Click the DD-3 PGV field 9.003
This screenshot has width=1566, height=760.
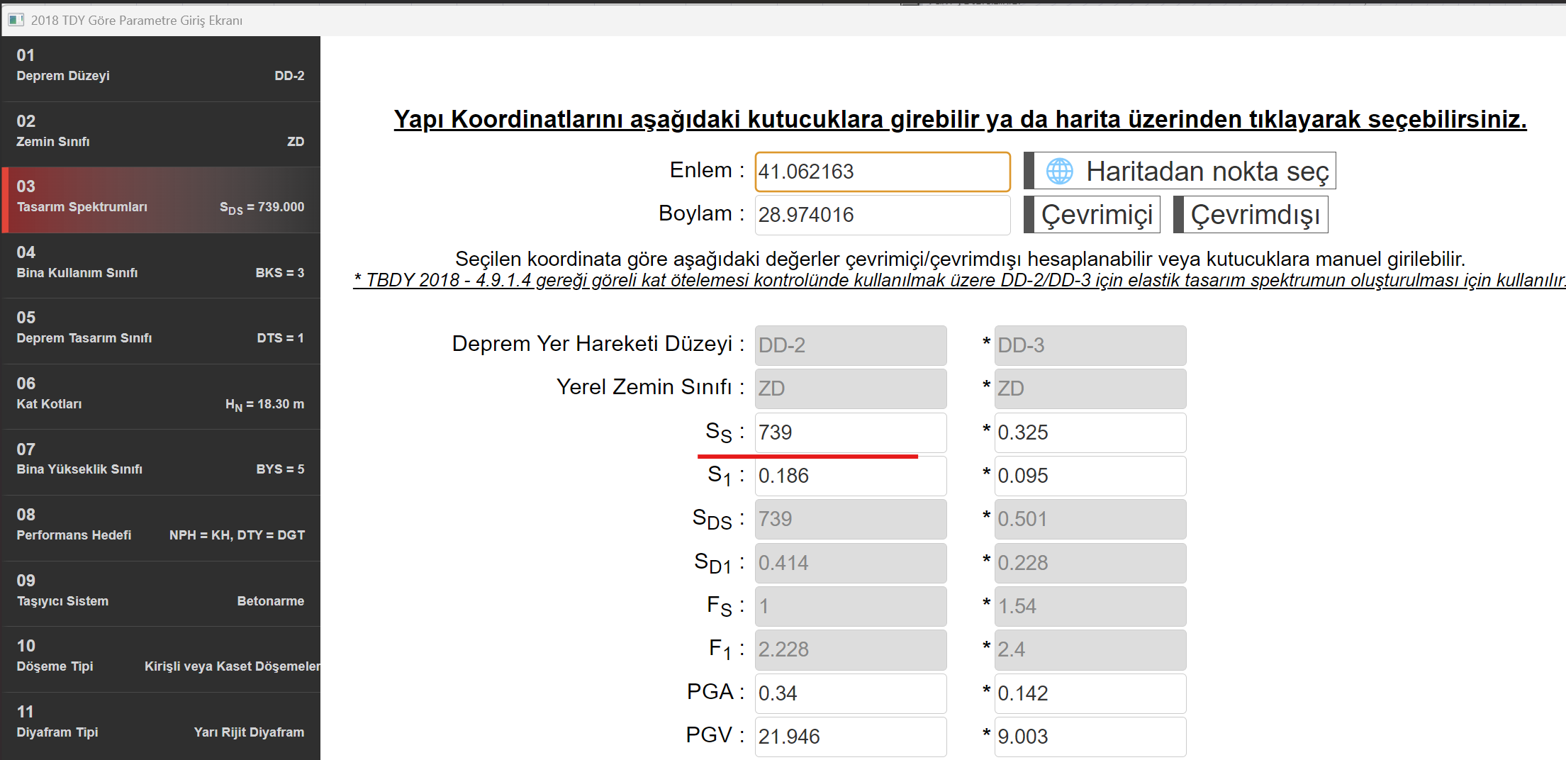point(1090,737)
